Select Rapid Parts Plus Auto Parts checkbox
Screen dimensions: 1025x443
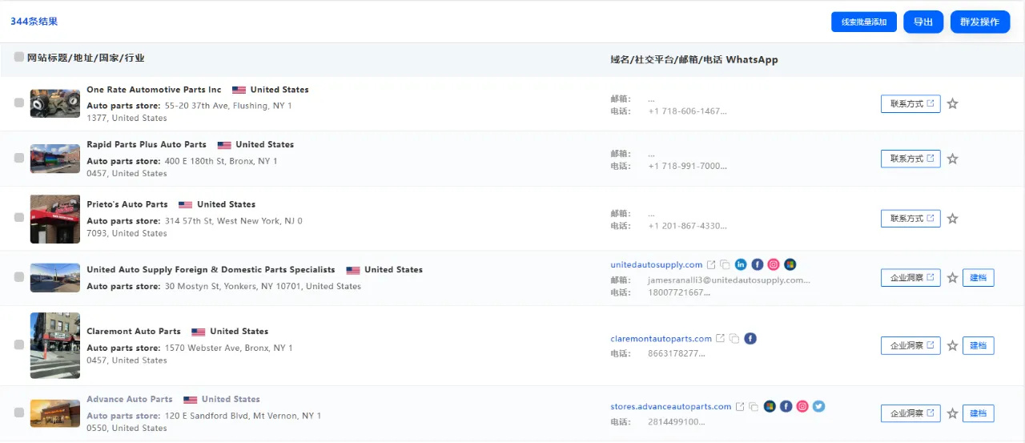[19, 159]
